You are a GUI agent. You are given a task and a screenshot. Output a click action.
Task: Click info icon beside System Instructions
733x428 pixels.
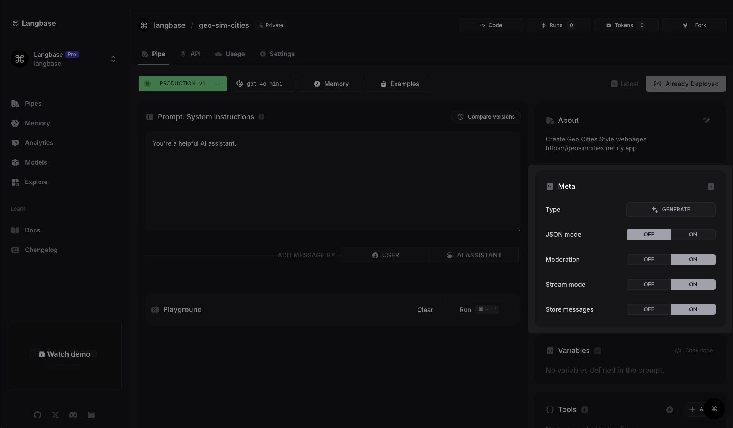(261, 117)
